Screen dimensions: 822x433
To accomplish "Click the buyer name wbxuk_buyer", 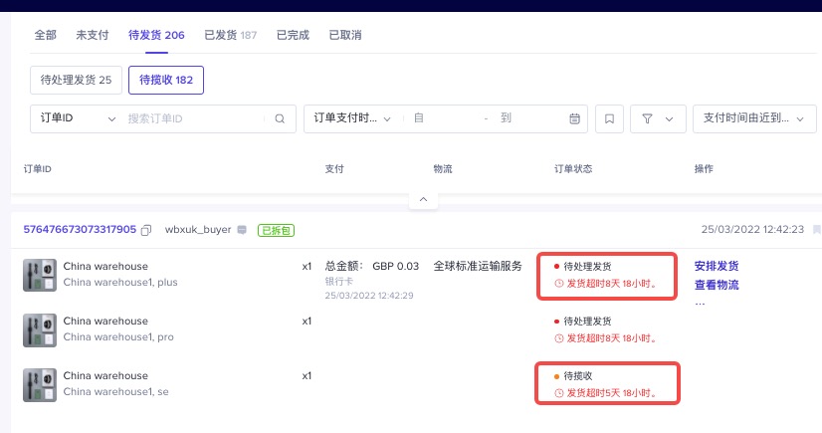I will point(198,230).
